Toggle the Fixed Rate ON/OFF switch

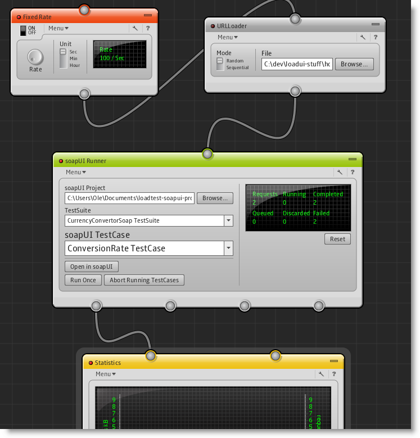coord(23,30)
